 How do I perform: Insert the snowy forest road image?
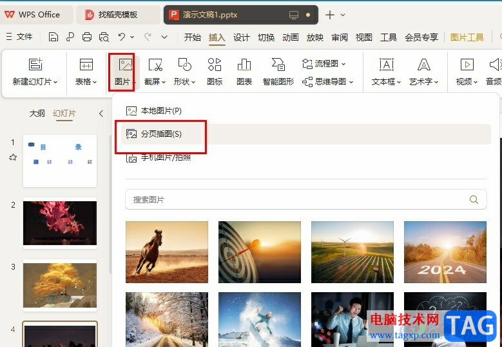167,319
